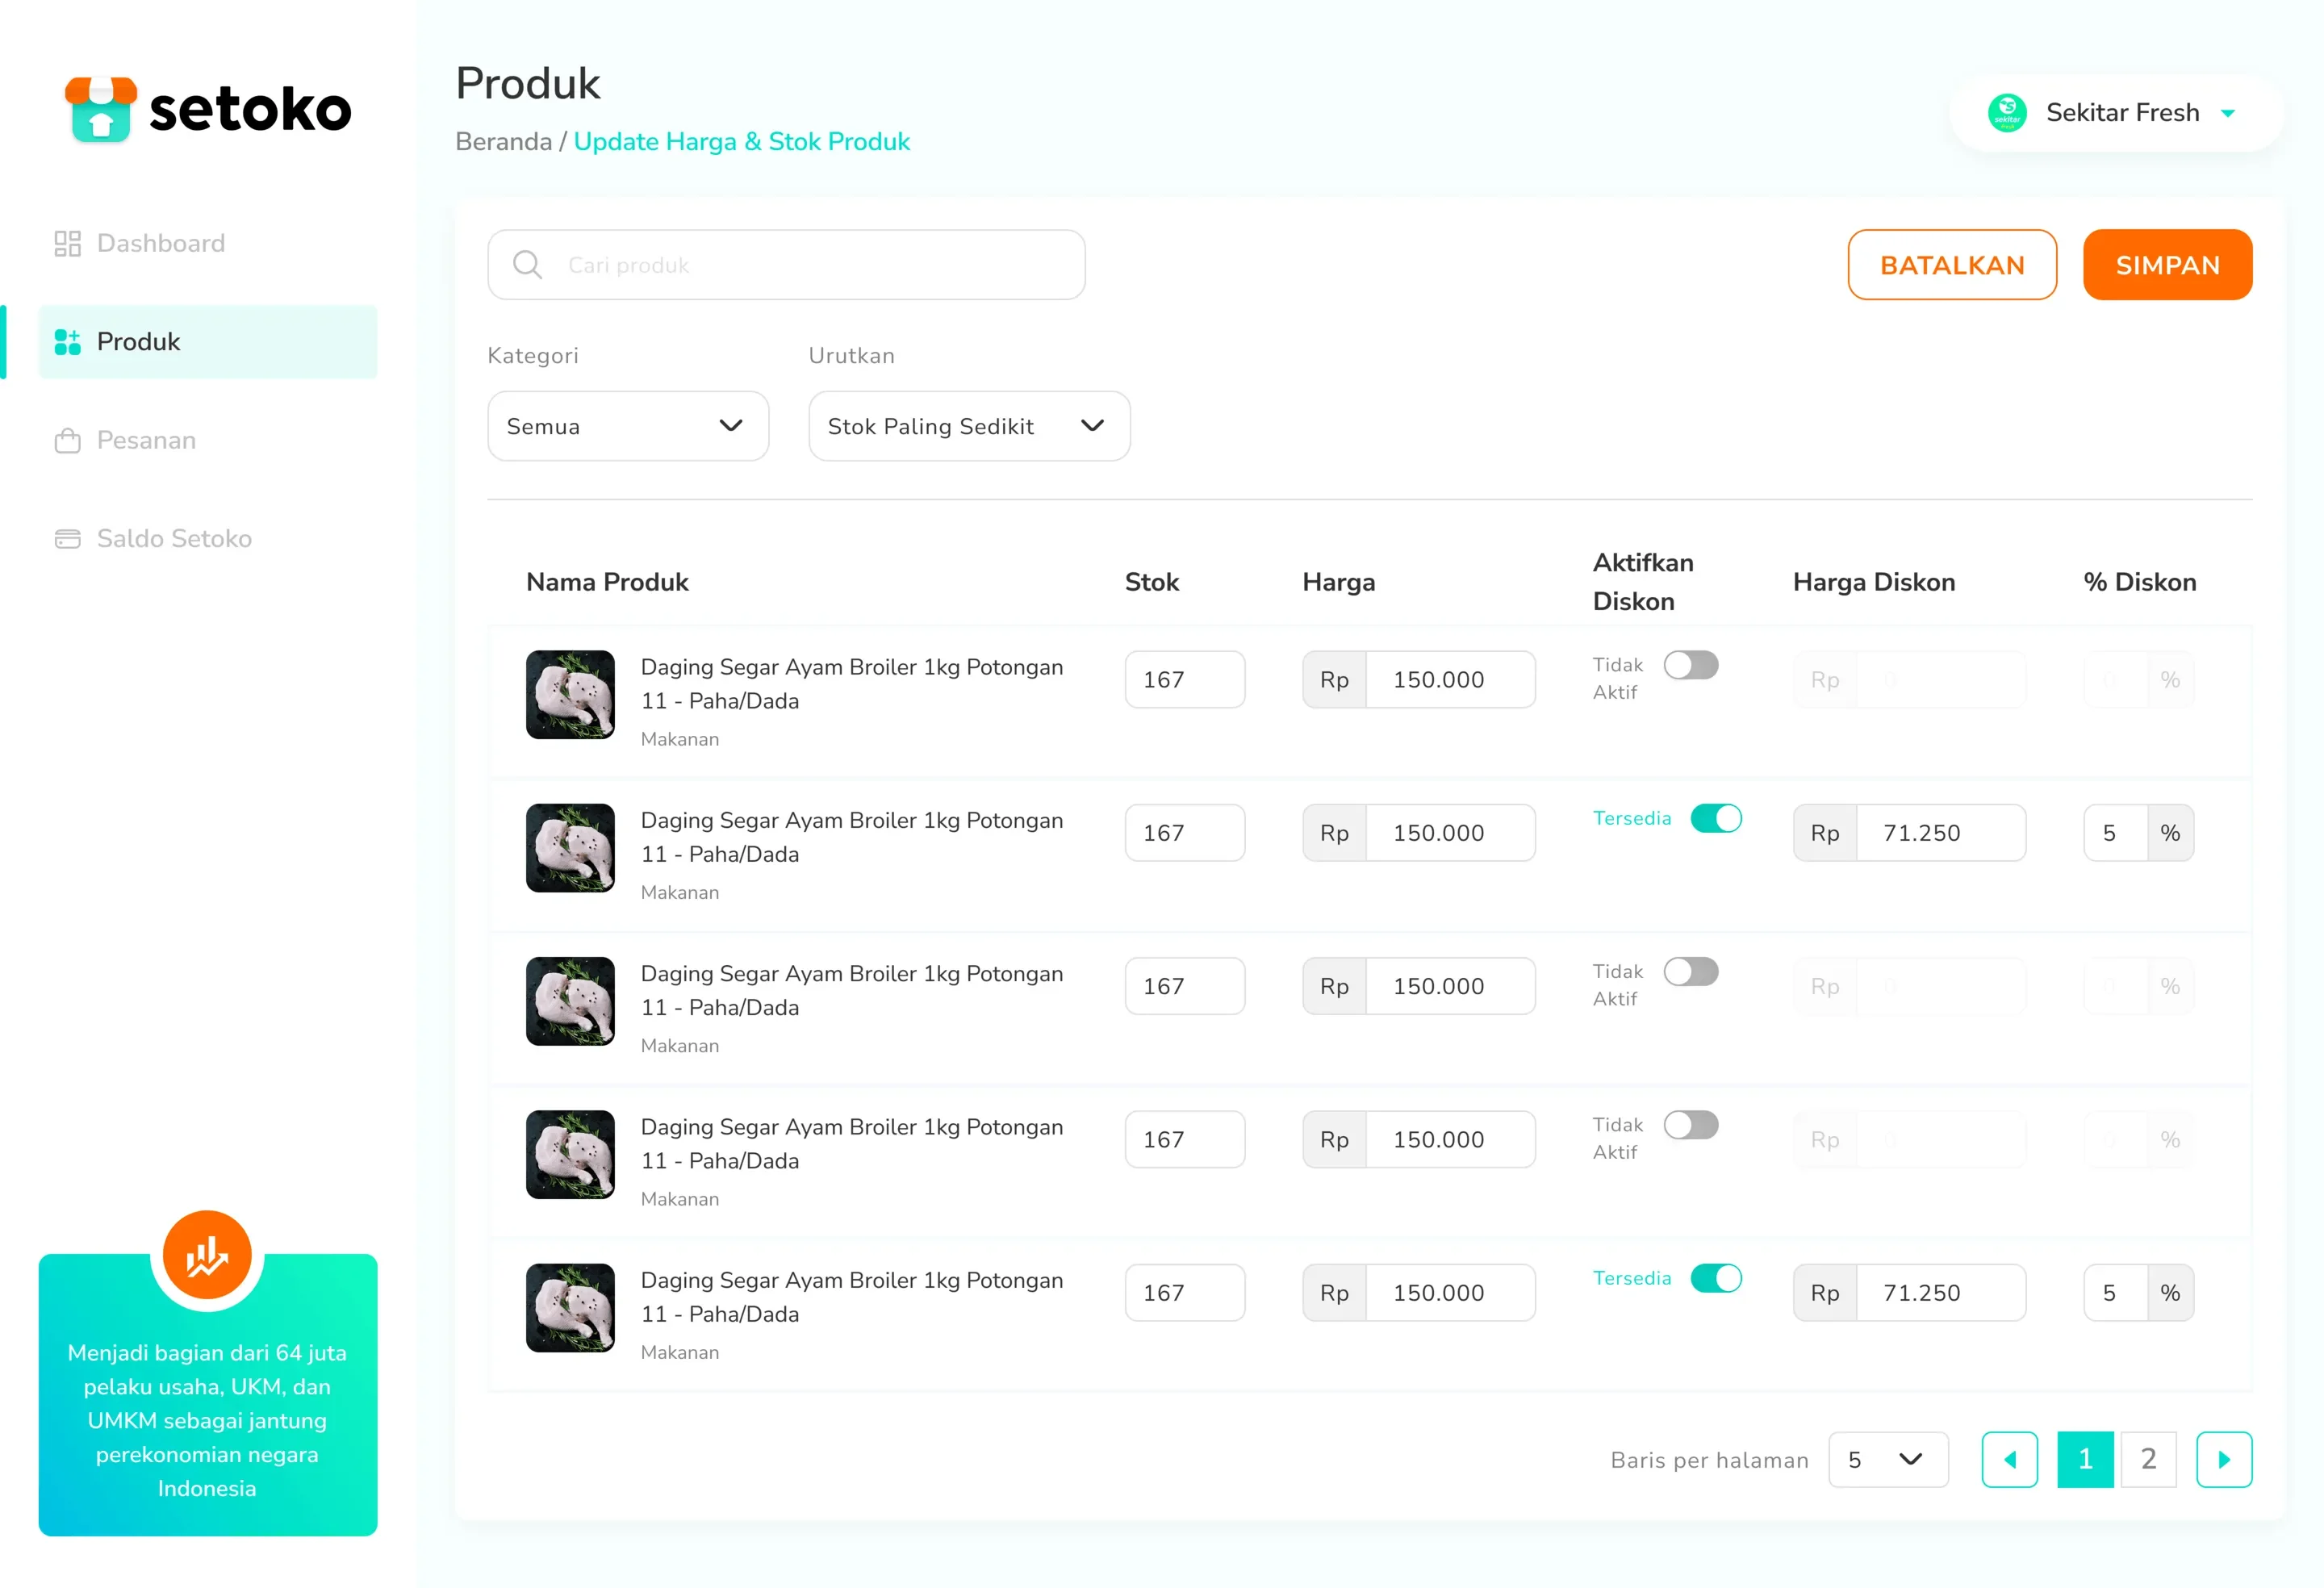Click the Cari produk search field
Viewport: 2324px width, 1588px height.
pos(786,264)
